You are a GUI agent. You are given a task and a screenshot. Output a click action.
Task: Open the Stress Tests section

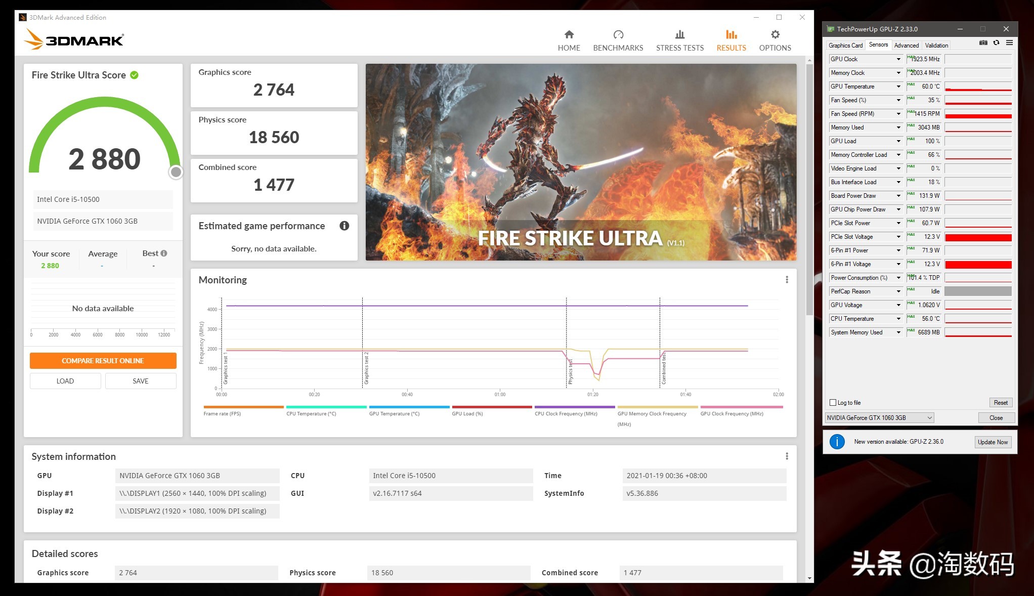pyautogui.click(x=679, y=39)
